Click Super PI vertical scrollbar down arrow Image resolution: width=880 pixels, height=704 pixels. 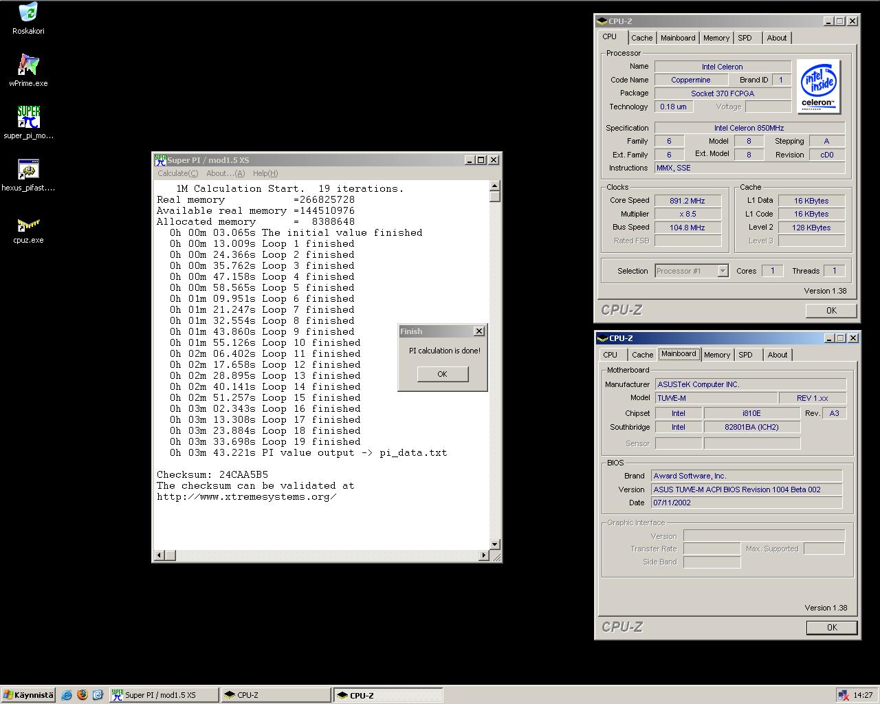coord(494,544)
